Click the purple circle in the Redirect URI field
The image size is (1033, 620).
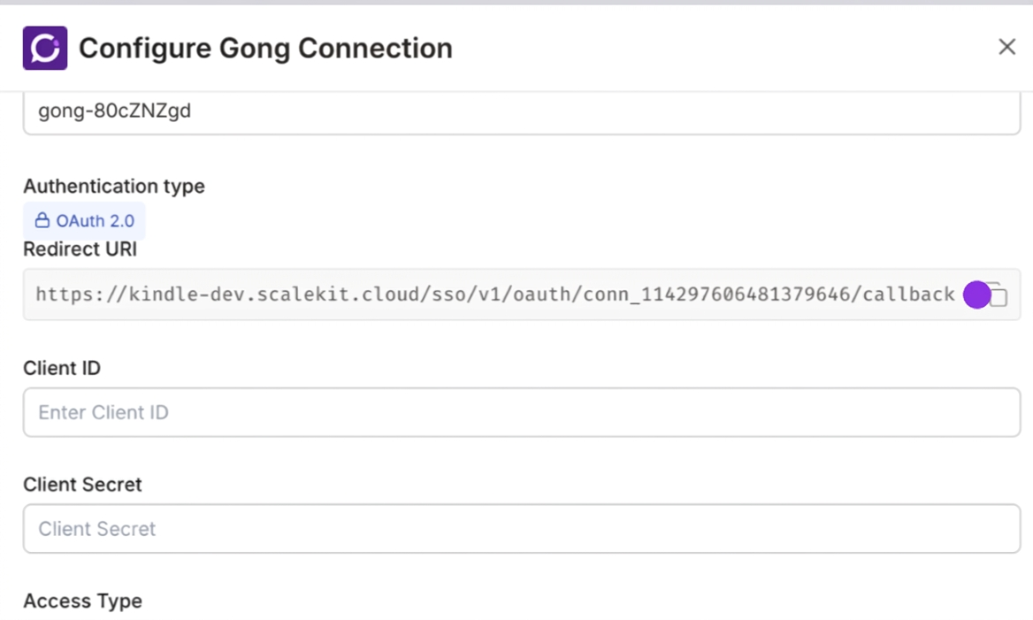point(976,295)
